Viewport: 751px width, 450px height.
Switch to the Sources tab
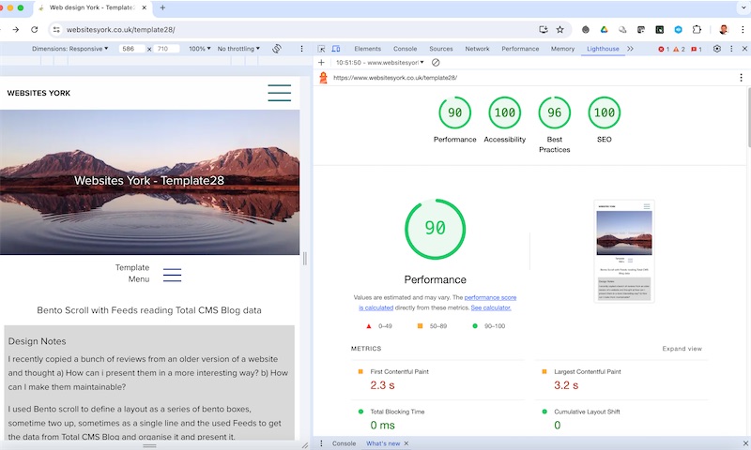[x=441, y=49]
